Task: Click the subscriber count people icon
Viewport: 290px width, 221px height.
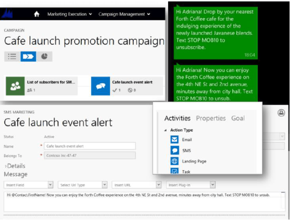Action: (30, 90)
